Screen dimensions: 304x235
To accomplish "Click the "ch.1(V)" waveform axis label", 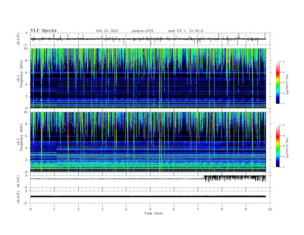I will point(18,39).
